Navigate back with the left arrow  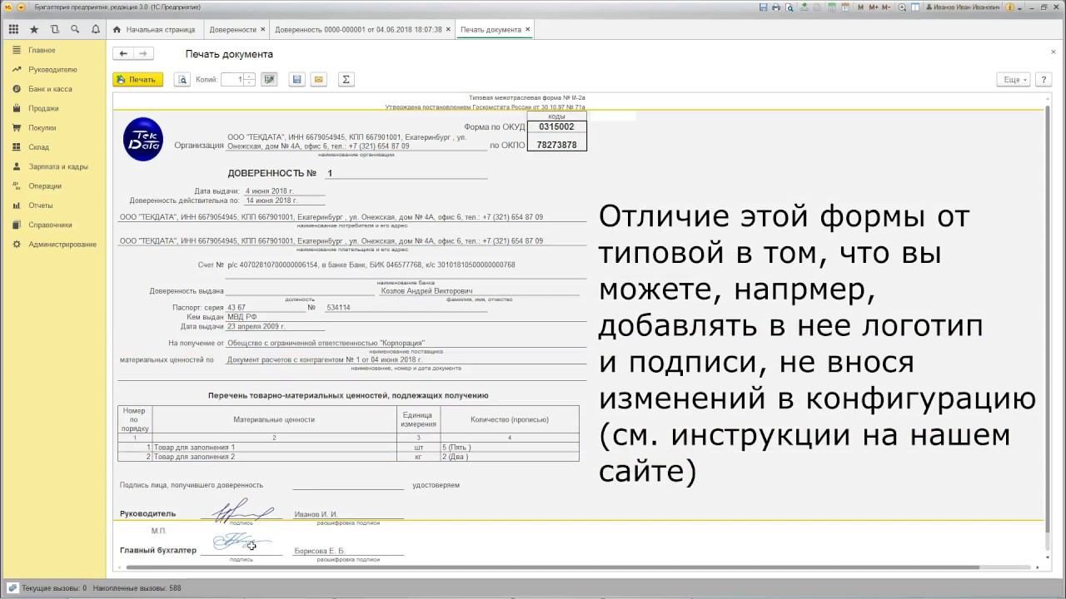(123, 53)
